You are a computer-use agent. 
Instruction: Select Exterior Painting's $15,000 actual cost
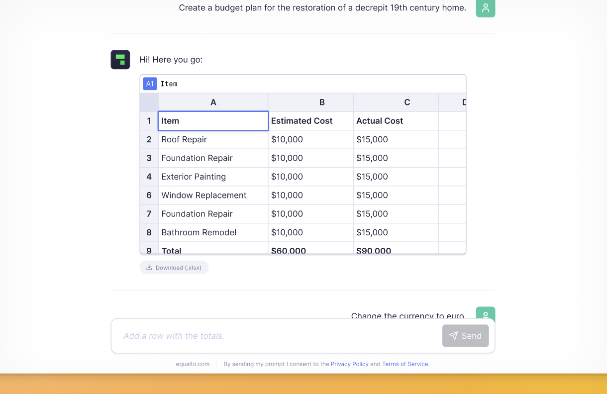click(x=396, y=177)
